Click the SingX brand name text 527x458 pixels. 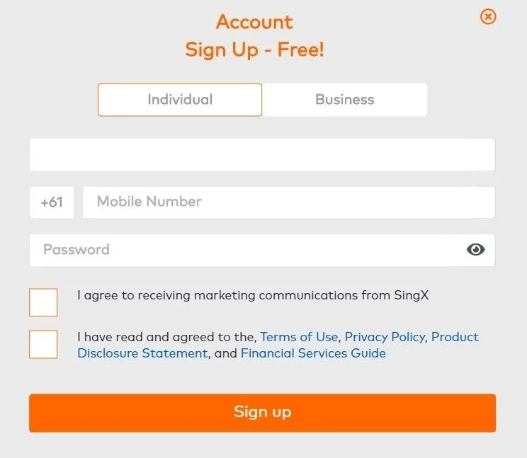[411, 296]
